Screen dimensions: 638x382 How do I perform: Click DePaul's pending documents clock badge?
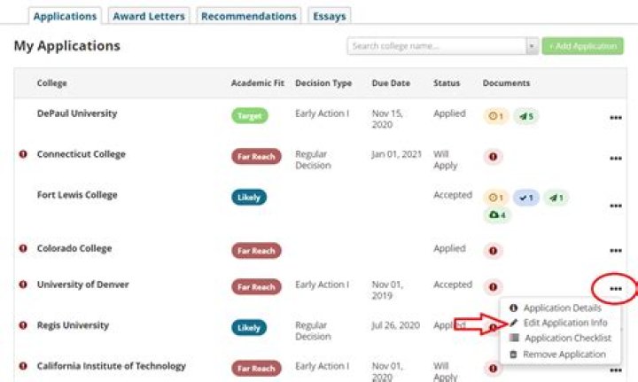coord(495,116)
